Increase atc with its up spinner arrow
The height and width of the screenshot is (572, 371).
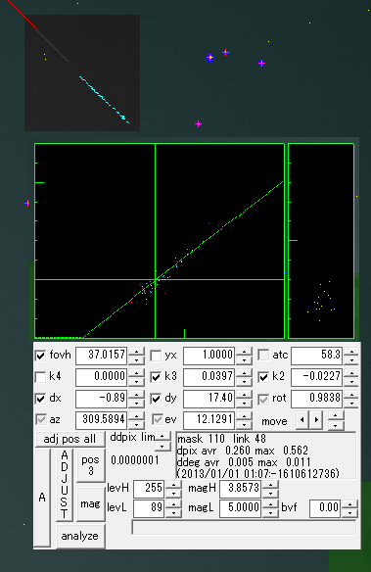tap(351, 352)
